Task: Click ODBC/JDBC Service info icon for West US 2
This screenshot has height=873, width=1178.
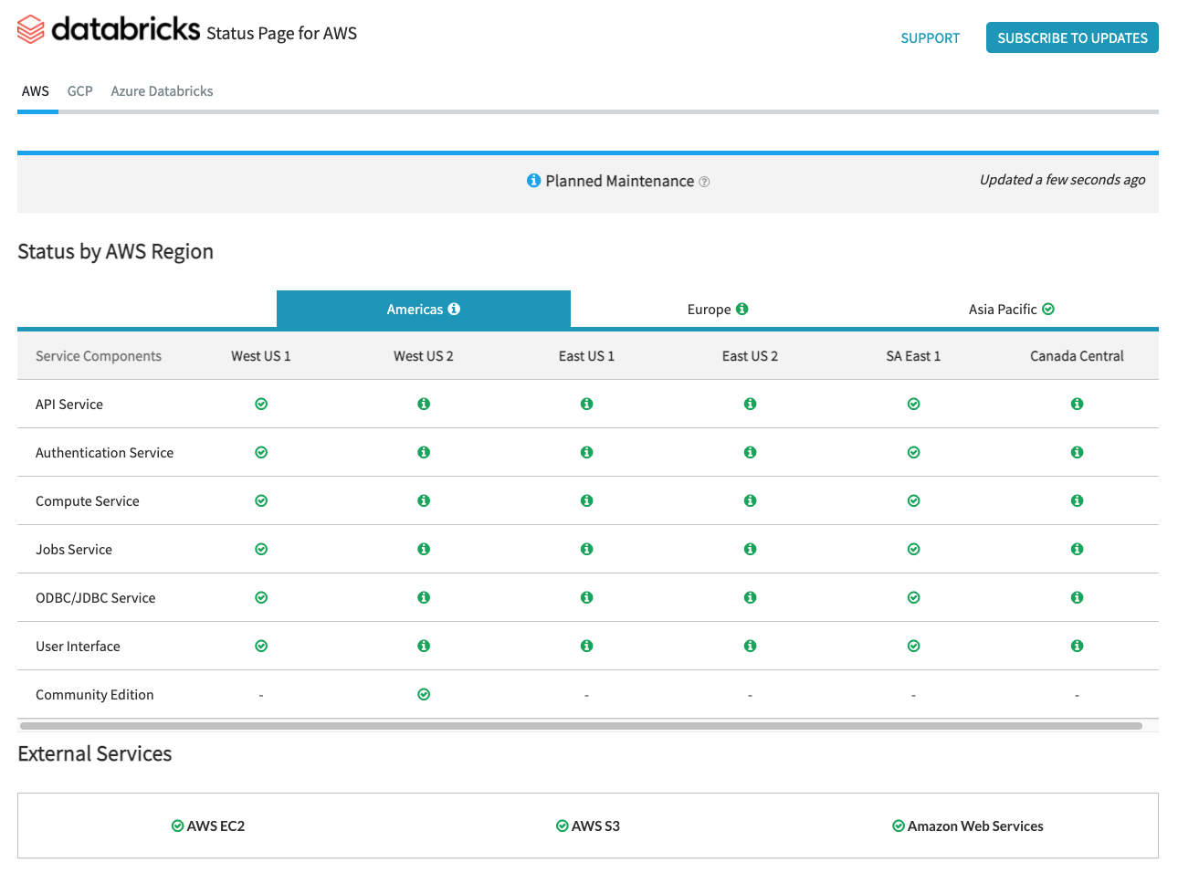Action: 424,597
